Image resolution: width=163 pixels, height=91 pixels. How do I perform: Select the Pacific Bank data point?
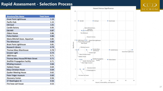[x=108, y=21]
